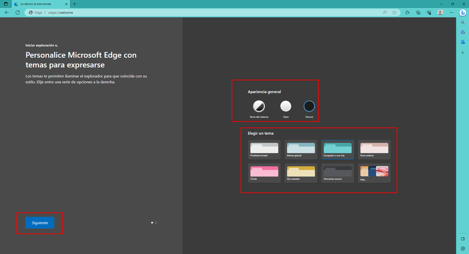Choose the 'Predeterminado' theme
The image size is (469, 254).
click(264, 150)
